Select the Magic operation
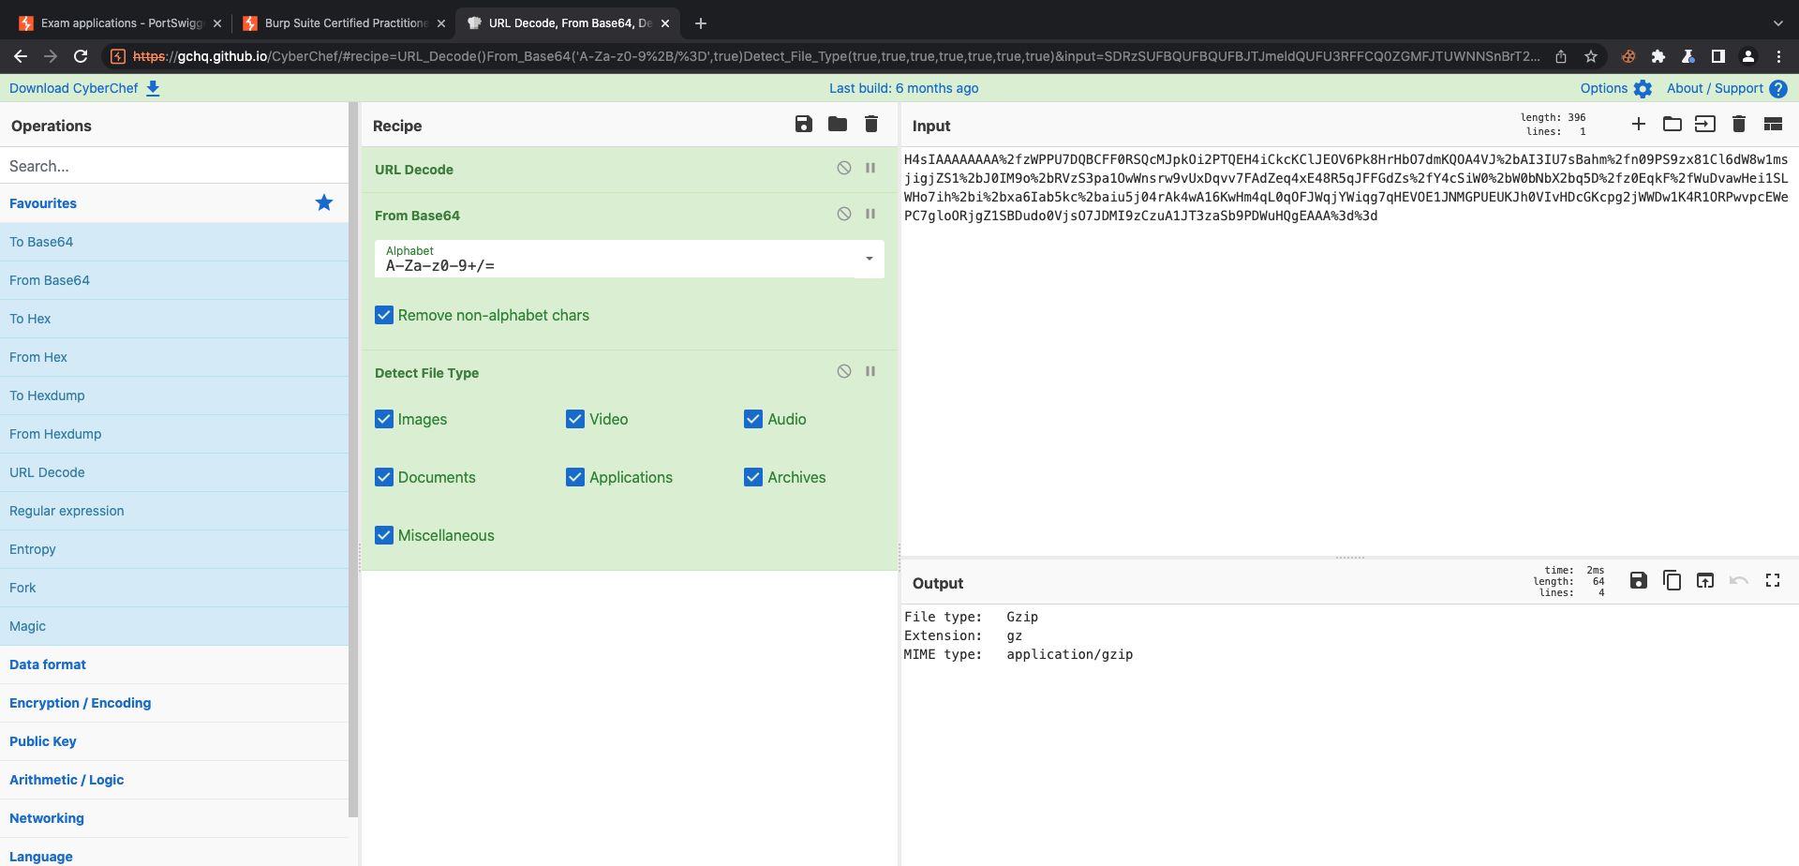The image size is (1799, 866). [x=174, y=626]
